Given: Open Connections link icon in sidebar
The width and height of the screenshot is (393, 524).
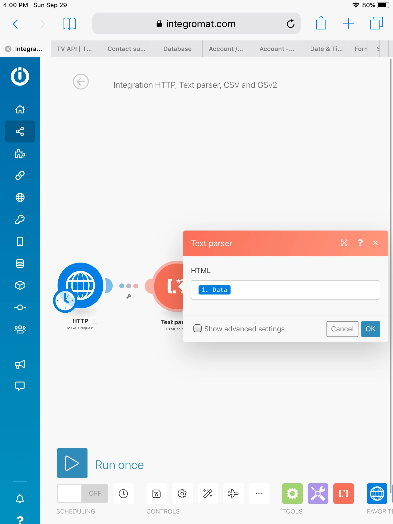Looking at the screenshot, I should pyautogui.click(x=20, y=176).
